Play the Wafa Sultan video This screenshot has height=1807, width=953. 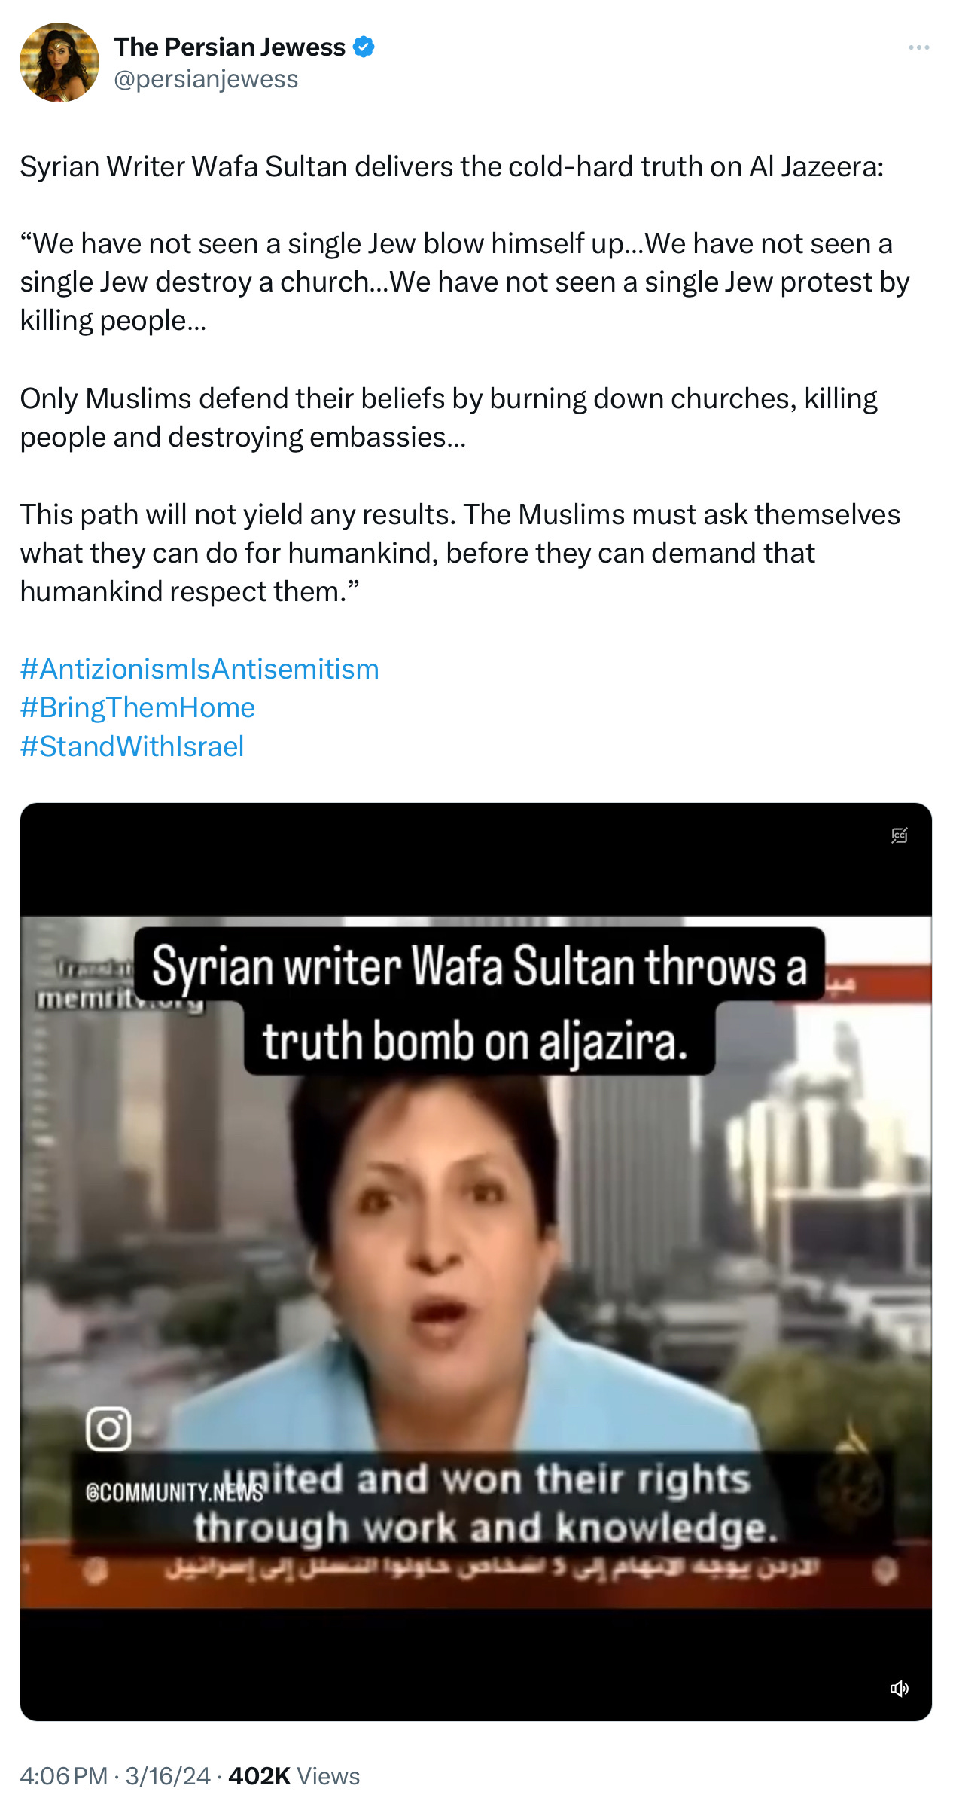476,1262
